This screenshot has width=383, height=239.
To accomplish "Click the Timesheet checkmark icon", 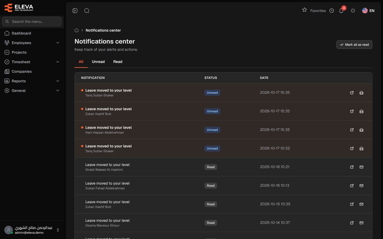I will tap(7, 62).
